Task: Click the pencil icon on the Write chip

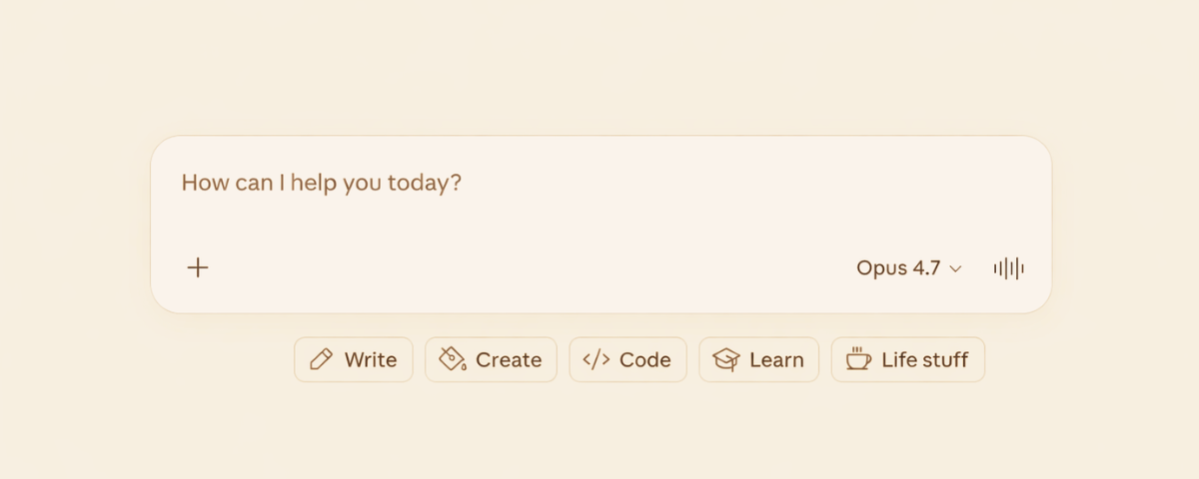Action: (321, 359)
